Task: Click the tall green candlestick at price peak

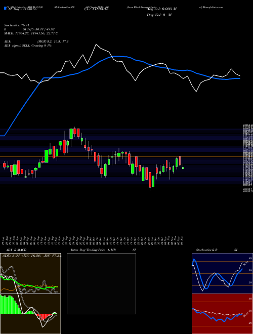Action: [x=71, y=134]
